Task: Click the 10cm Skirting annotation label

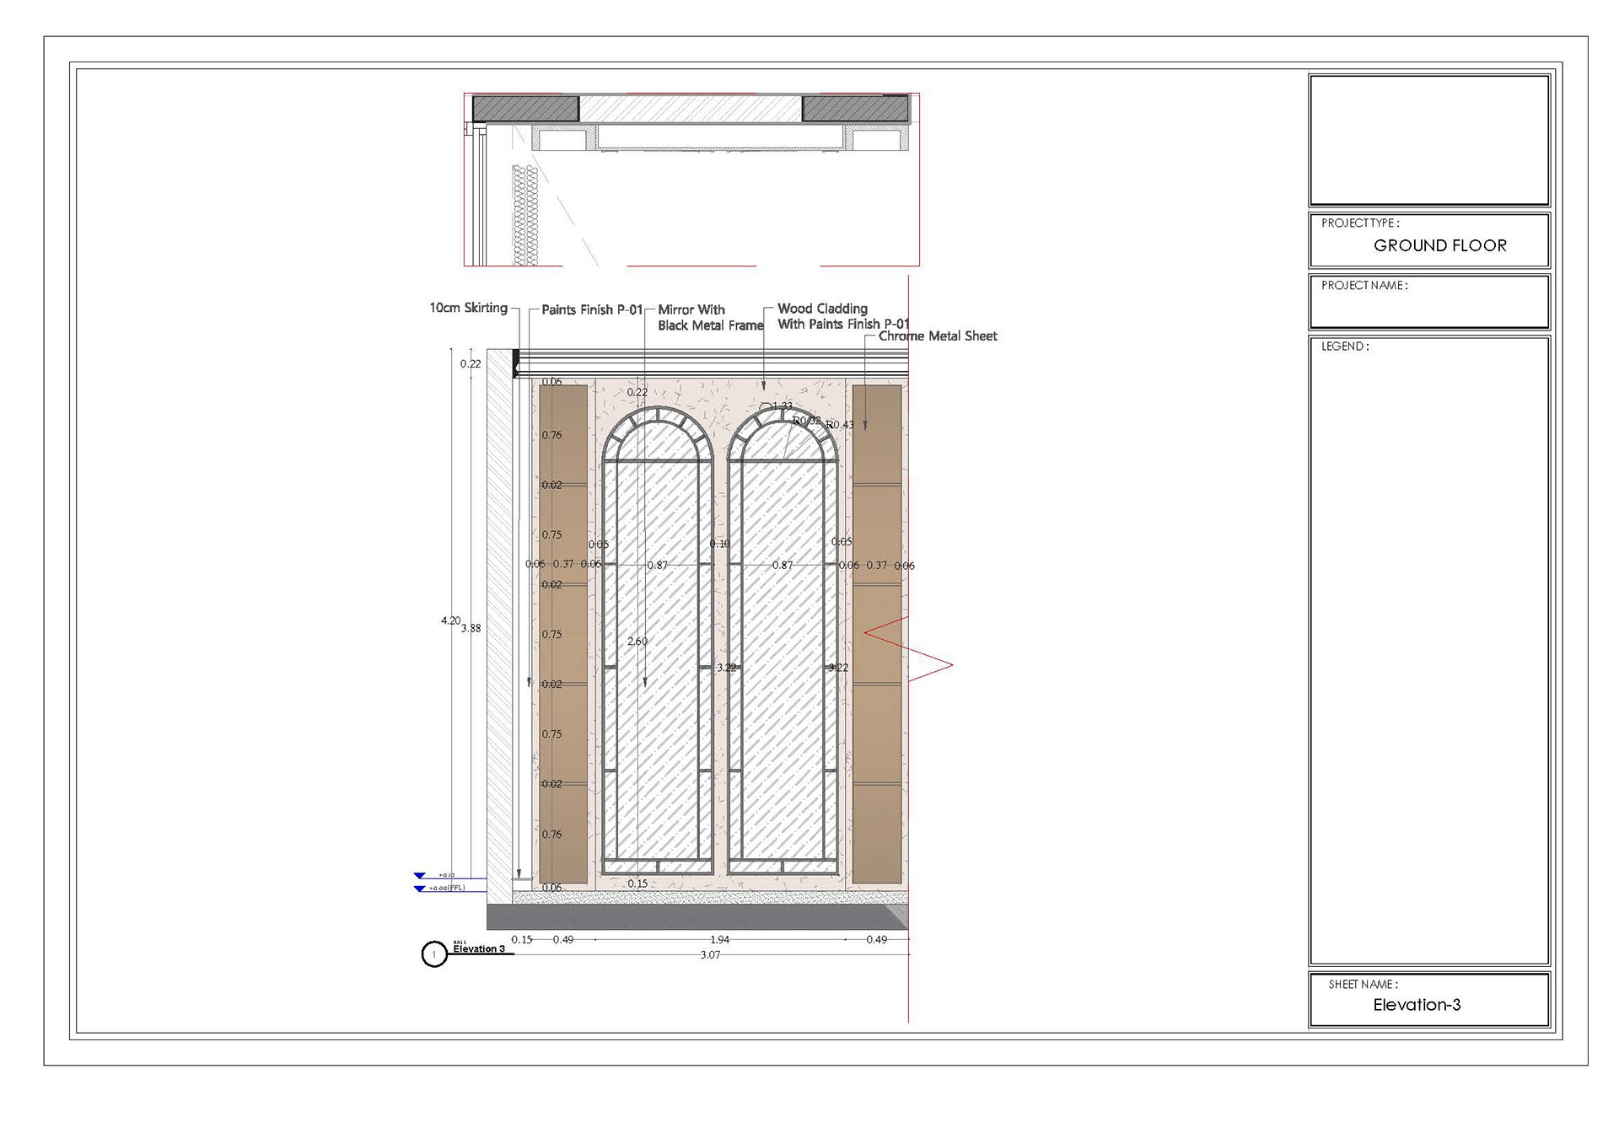Action: [468, 309]
